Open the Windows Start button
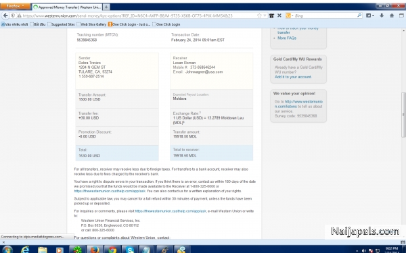 coord(7,250)
